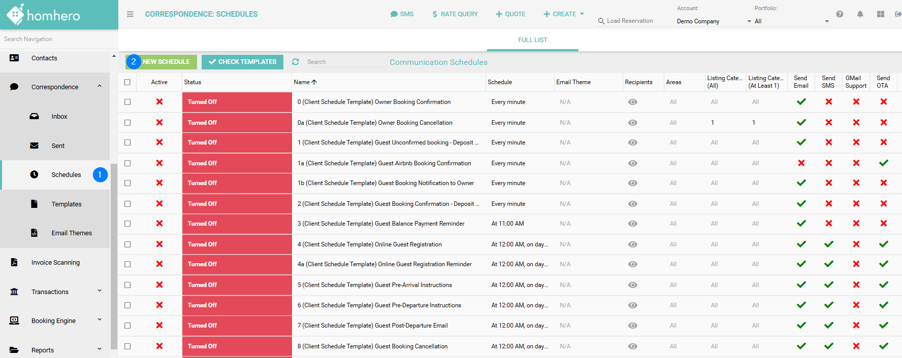Click the logout icon in header

tap(897, 14)
